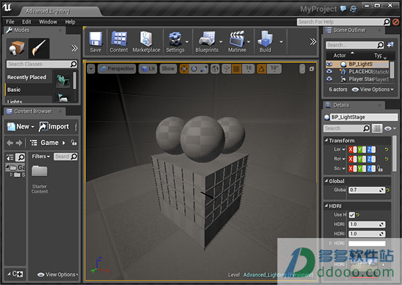Toggle the Content Browser path lock icon
The image size is (402, 285).
click(x=74, y=142)
